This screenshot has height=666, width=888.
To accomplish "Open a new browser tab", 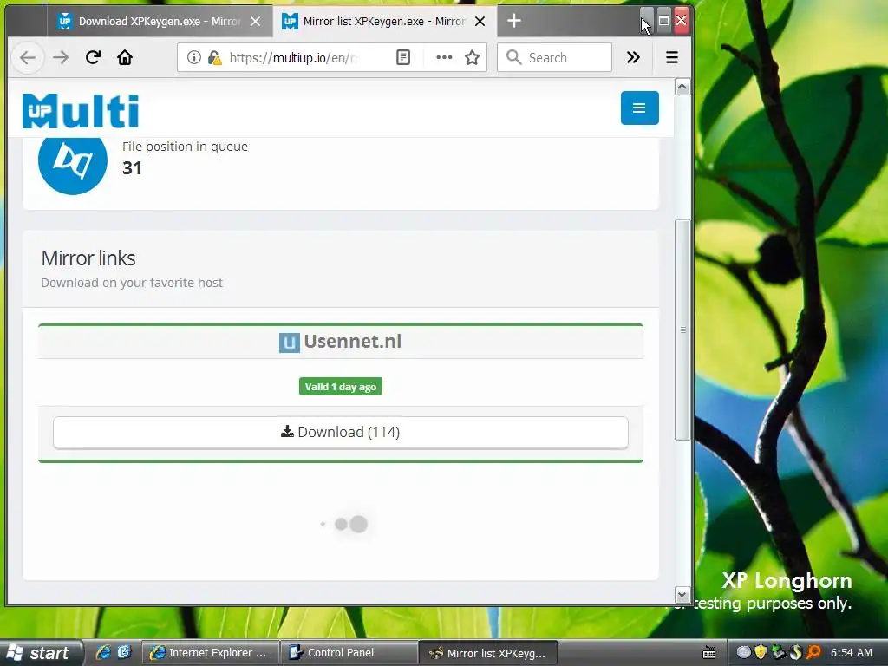I will pyautogui.click(x=514, y=22).
